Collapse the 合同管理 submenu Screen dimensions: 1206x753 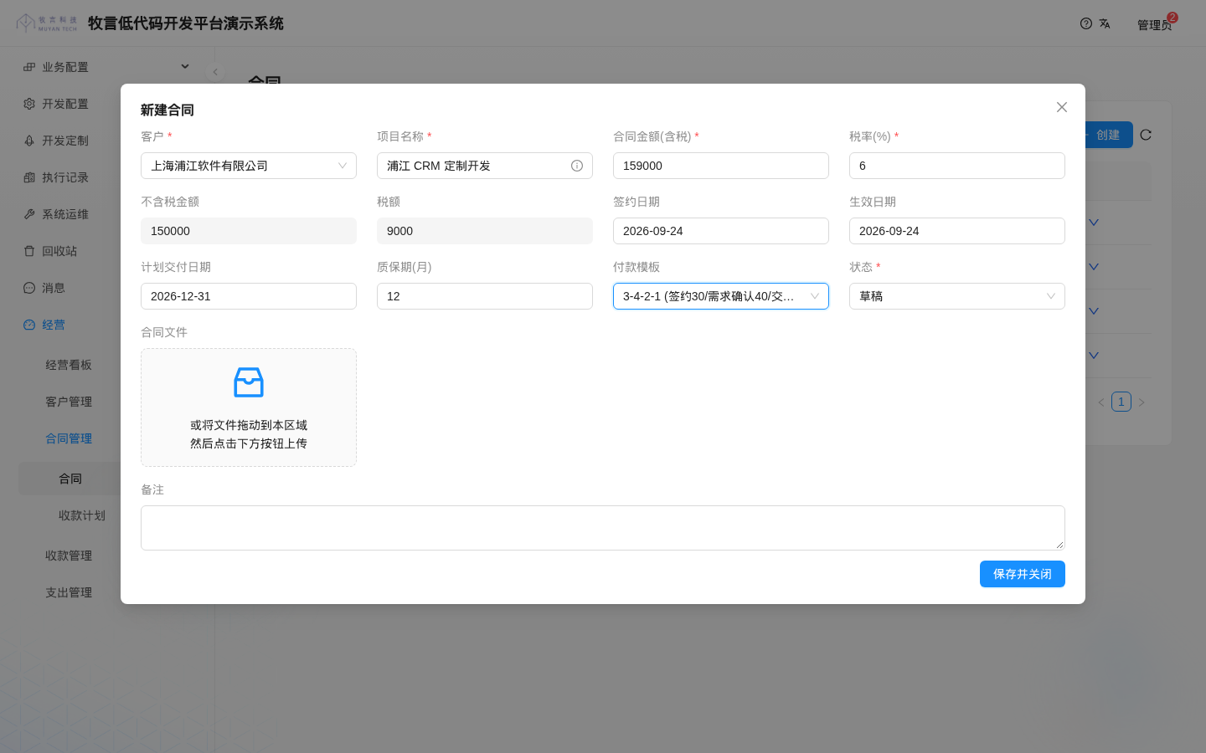click(69, 438)
